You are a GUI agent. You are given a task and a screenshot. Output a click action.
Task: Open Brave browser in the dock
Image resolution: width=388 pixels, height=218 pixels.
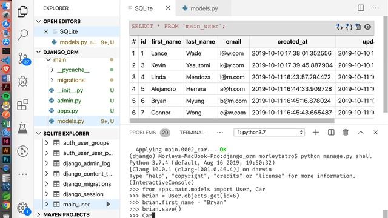[x=6, y=69]
